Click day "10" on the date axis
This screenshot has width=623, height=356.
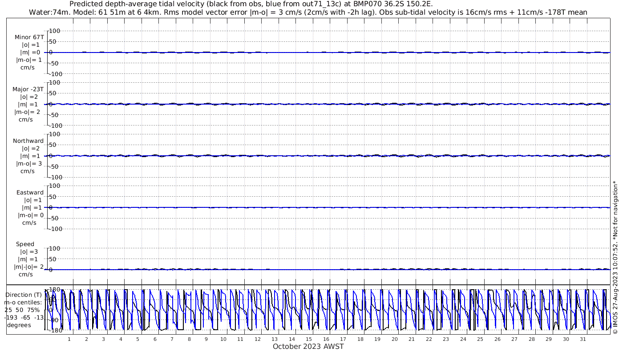(223, 339)
